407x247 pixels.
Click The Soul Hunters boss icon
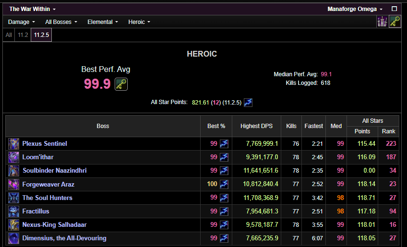[x=13, y=198]
